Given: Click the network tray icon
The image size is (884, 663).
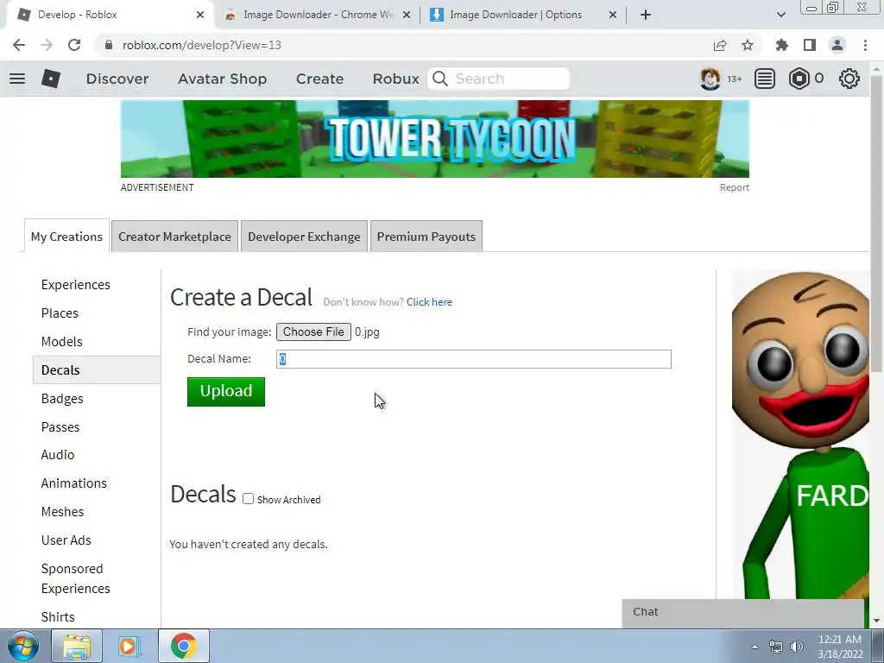Looking at the screenshot, I should (x=776, y=647).
